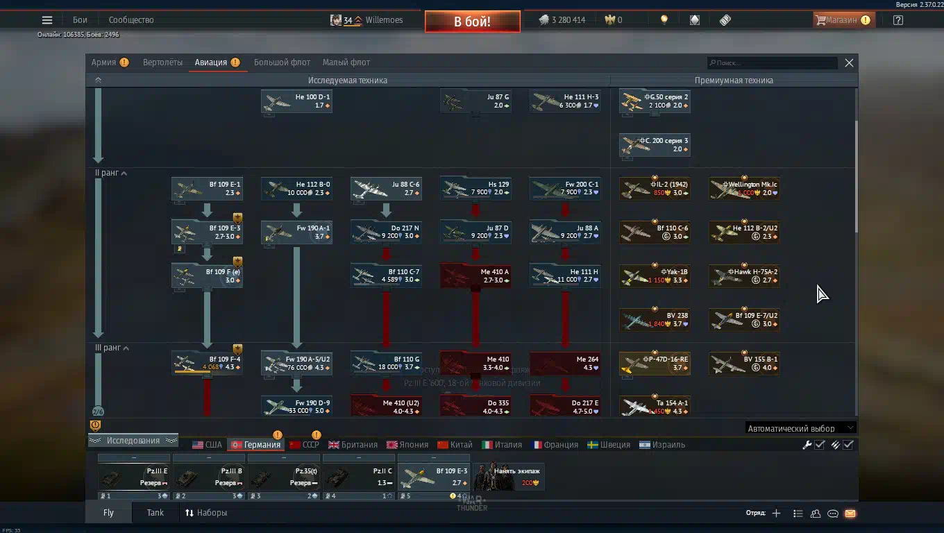The image size is (944, 533).
Task: Click the golden eagles balance icon
Action: click(x=609, y=20)
